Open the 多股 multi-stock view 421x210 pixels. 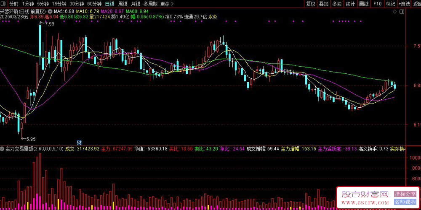pos(337,4)
